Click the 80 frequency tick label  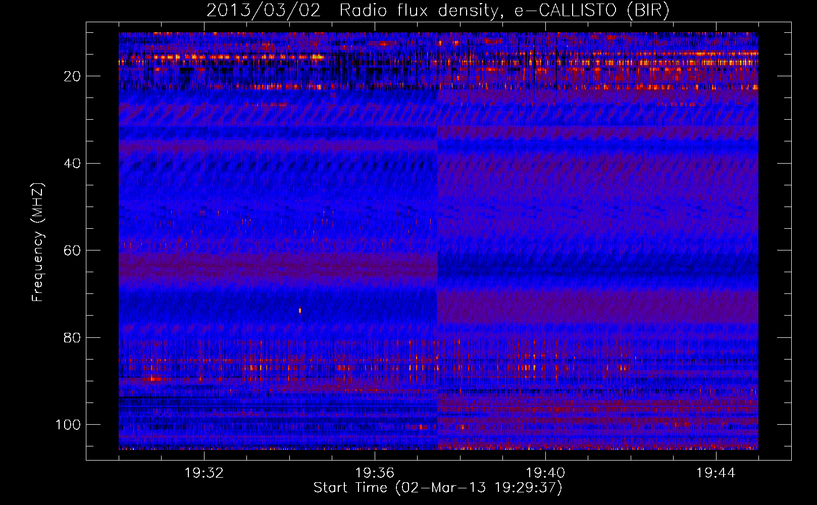72,338
